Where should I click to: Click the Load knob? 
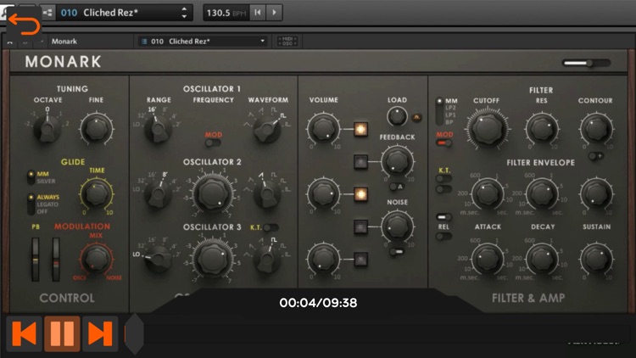[x=397, y=116]
